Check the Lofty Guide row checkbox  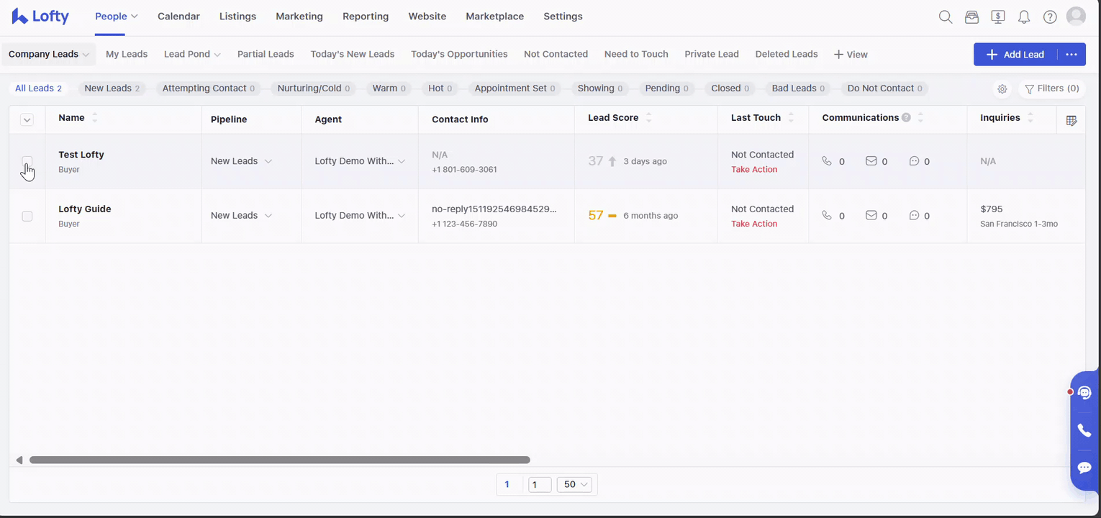(27, 216)
